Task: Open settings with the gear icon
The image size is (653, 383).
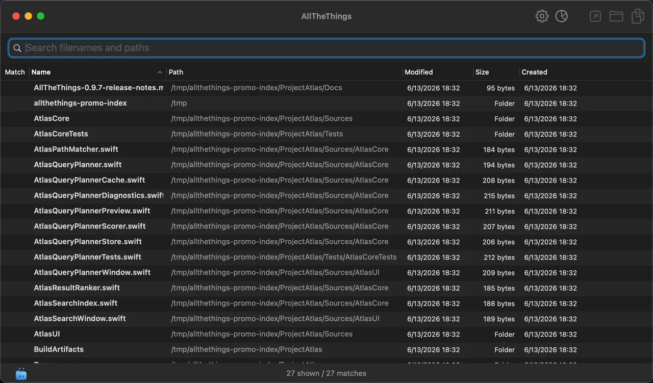Action: (542, 16)
